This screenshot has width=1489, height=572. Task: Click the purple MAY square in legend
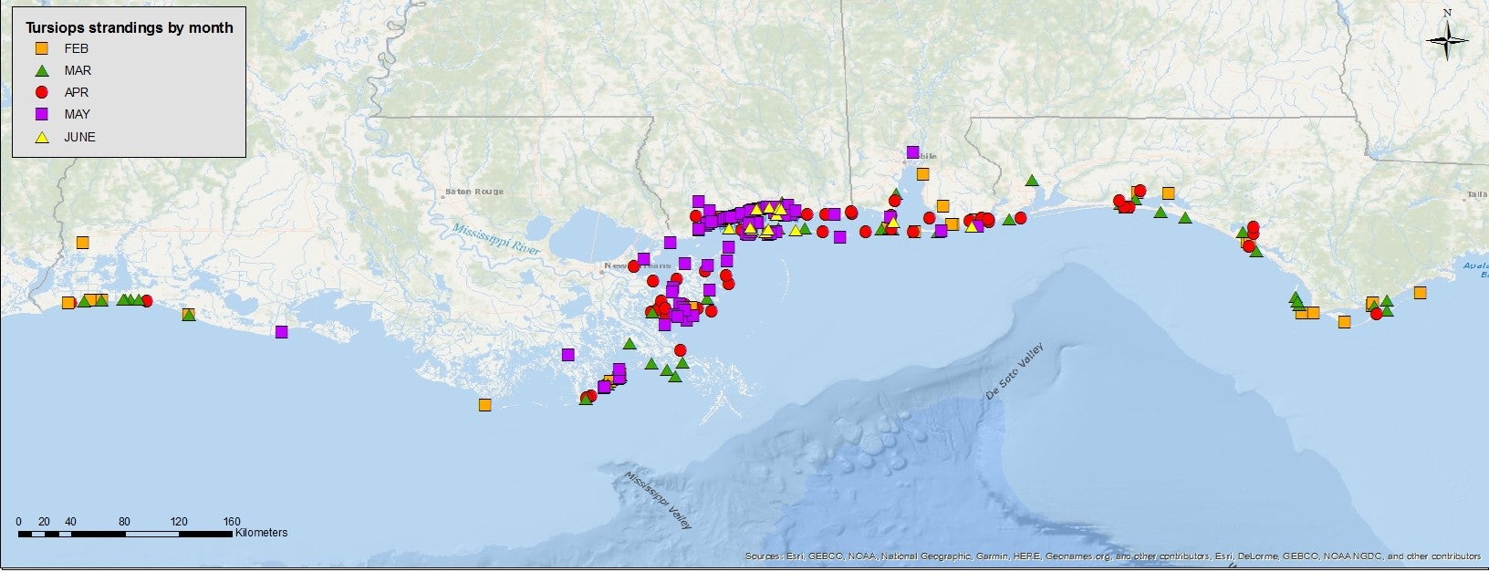click(41, 114)
